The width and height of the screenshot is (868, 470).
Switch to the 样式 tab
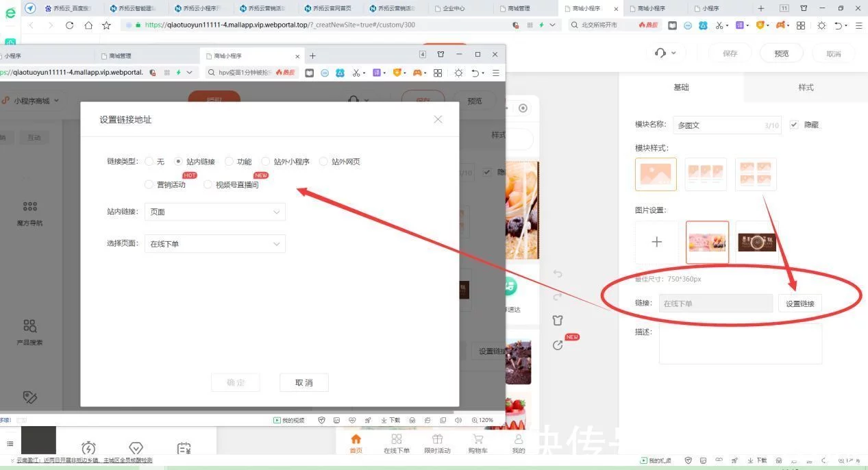[x=806, y=87]
